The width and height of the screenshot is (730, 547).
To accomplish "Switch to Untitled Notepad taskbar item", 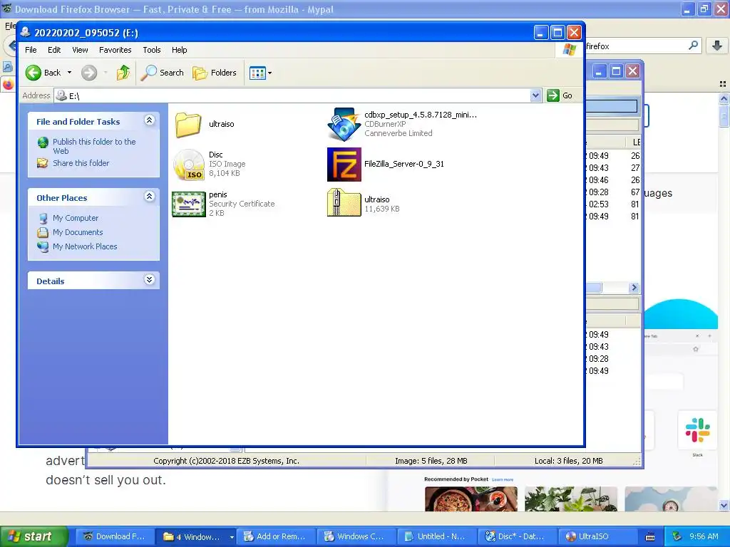I will click(437, 536).
